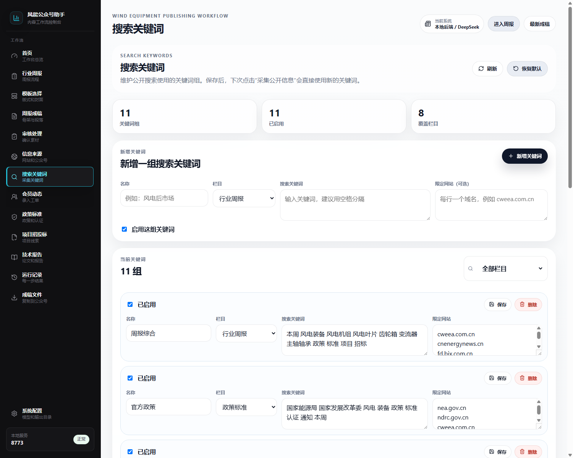Click the 风能公众号助手 chart logo icon
This screenshot has width=573, height=458.
pos(16,18)
